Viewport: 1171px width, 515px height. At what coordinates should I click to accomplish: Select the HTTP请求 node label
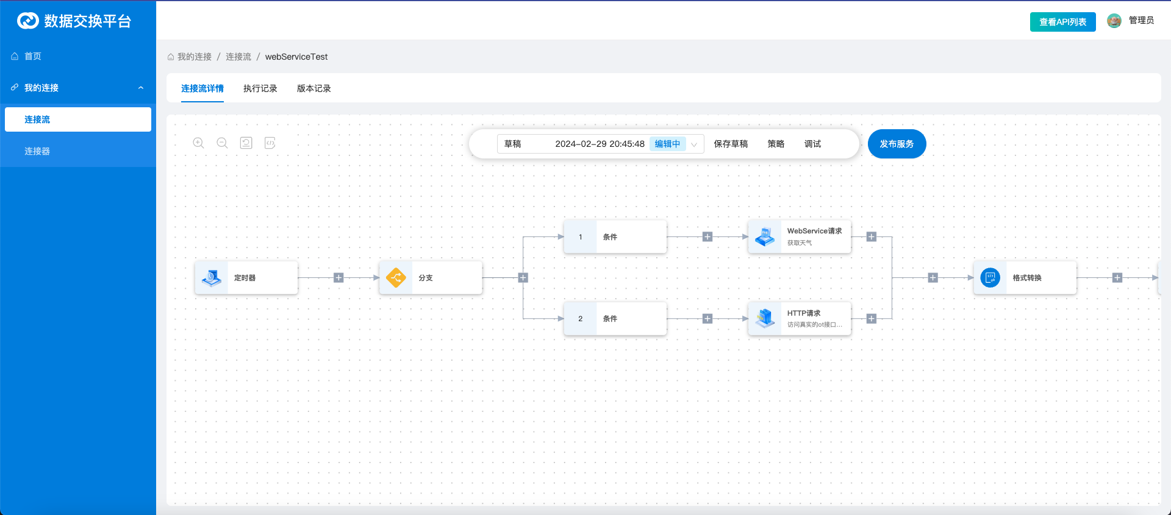pyautogui.click(x=804, y=313)
